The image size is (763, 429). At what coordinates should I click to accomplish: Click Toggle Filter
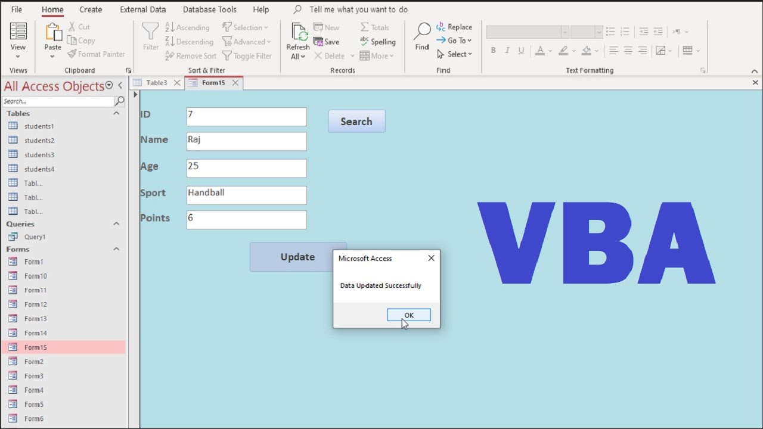(x=247, y=56)
